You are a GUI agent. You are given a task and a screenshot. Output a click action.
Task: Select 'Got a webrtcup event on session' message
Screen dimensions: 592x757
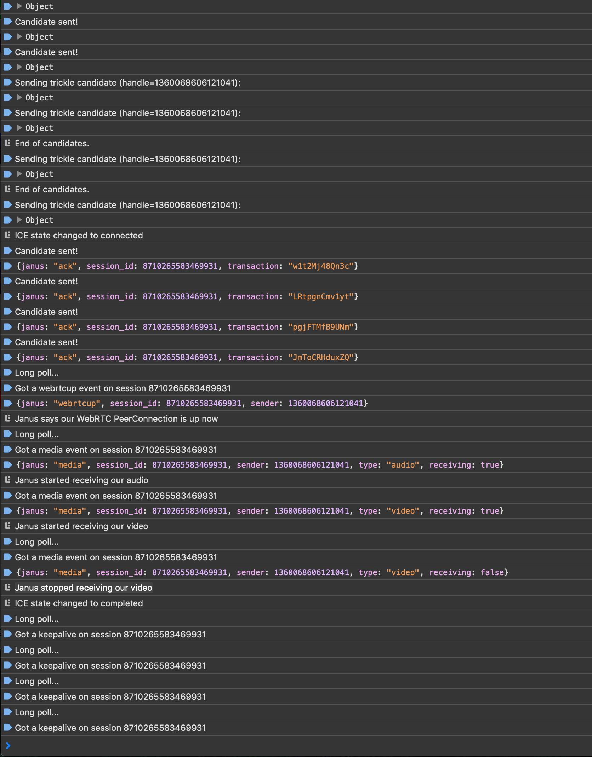tap(123, 388)
